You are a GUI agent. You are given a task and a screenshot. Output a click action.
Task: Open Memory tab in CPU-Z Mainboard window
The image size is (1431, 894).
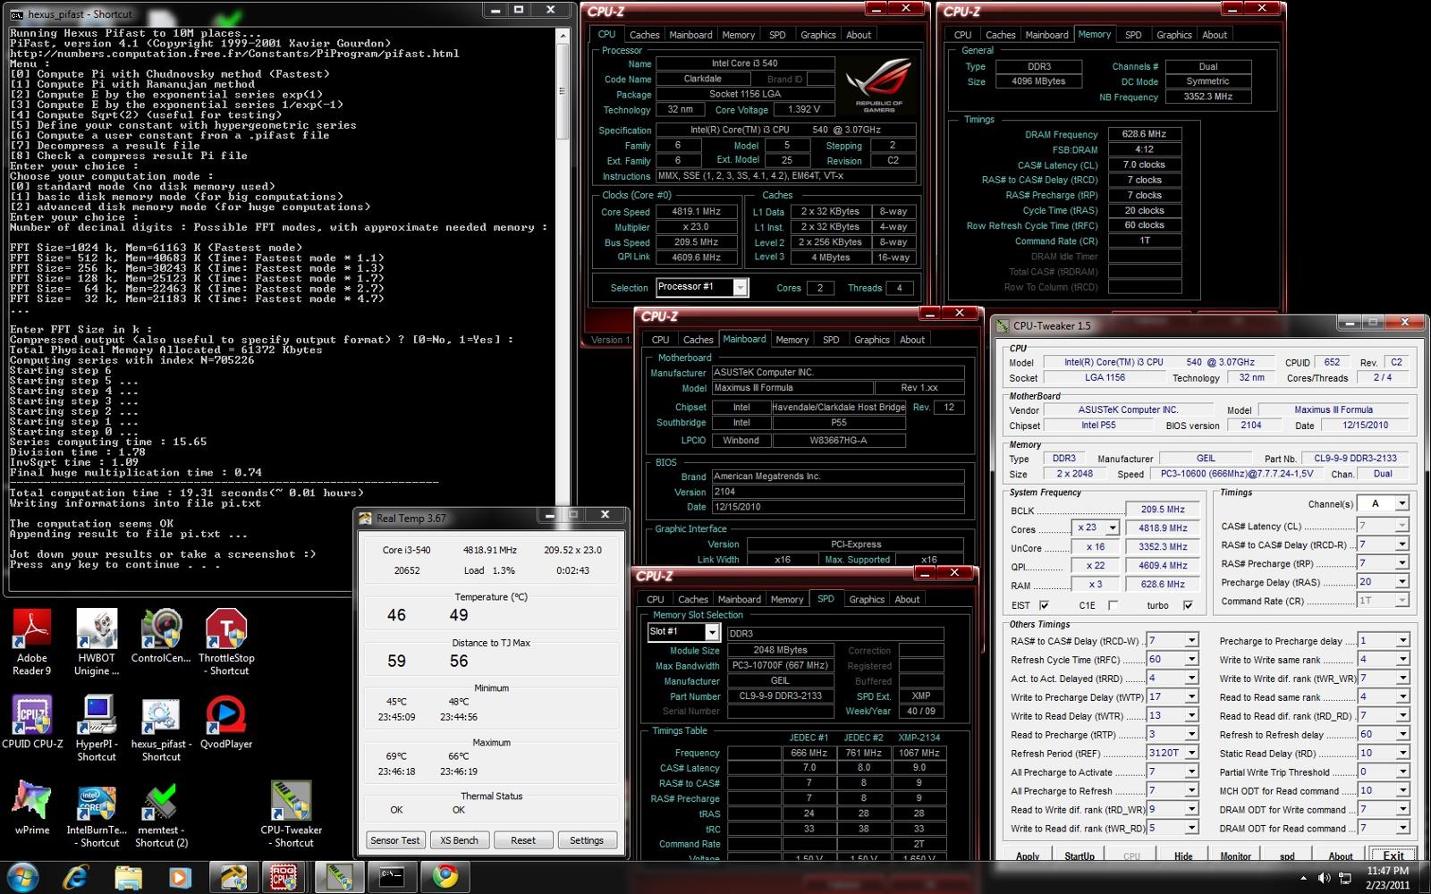[792, 340]
